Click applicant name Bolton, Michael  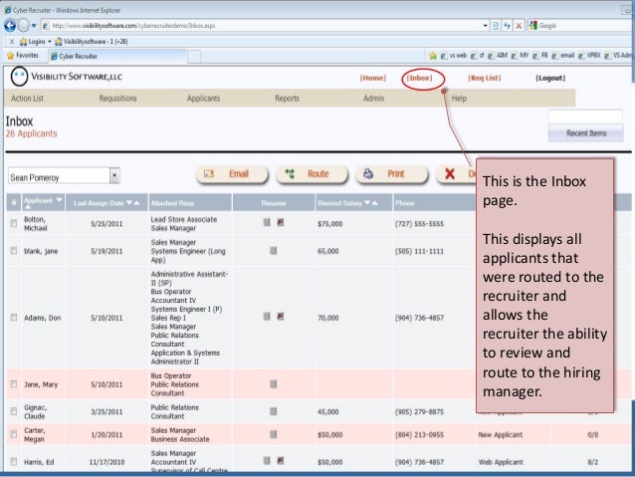pyautogui.click(x=35, y=223)
